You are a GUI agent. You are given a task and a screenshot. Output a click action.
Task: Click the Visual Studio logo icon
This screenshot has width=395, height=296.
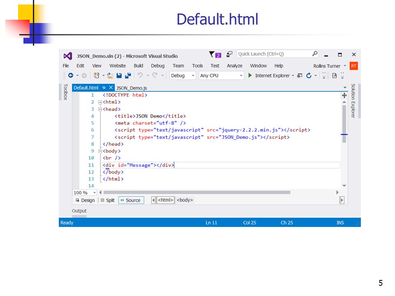(x=68, y=56)
